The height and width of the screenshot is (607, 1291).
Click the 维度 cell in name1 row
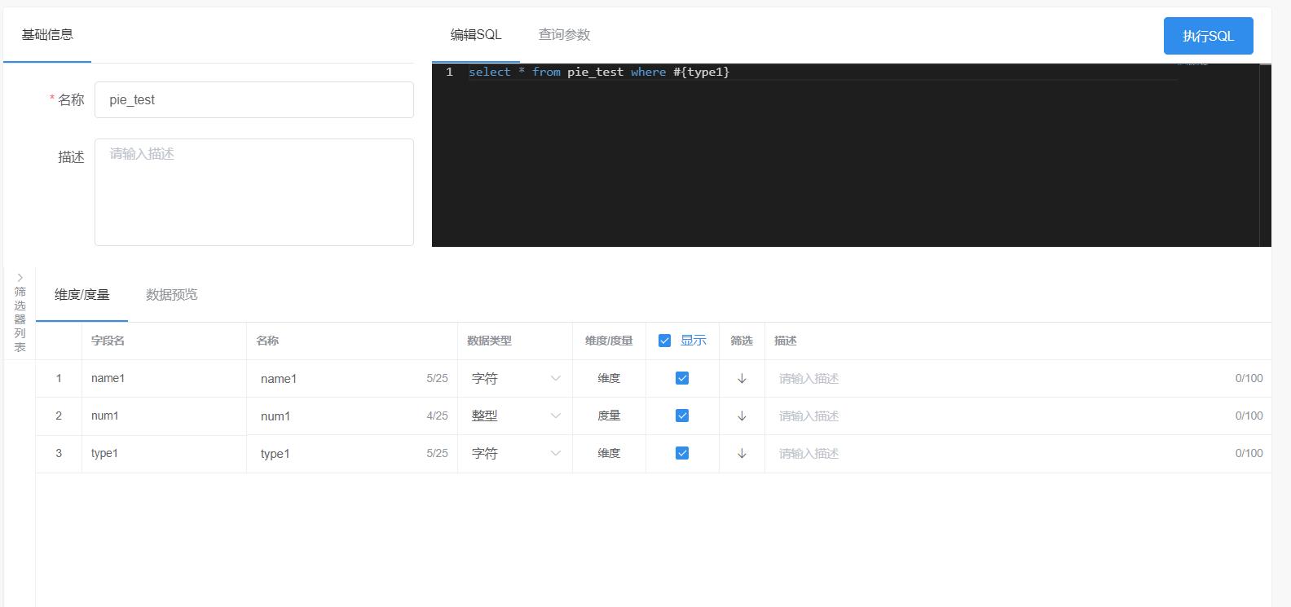coord(609,378)
